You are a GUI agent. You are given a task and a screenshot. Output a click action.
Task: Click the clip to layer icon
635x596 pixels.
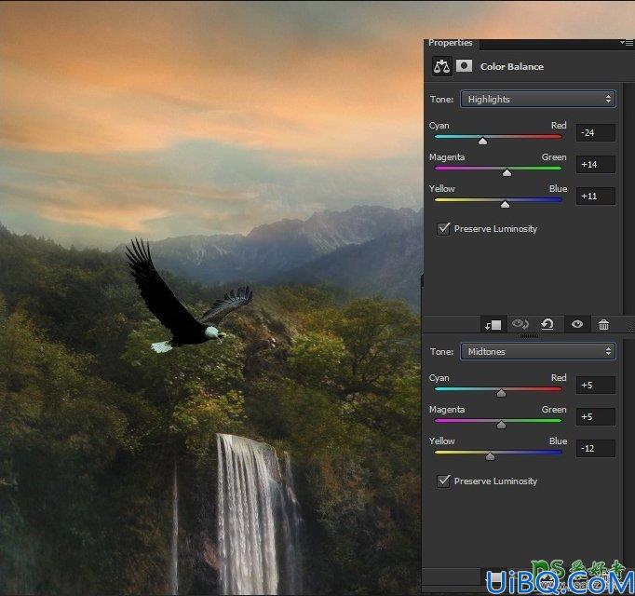coord(493,324)
